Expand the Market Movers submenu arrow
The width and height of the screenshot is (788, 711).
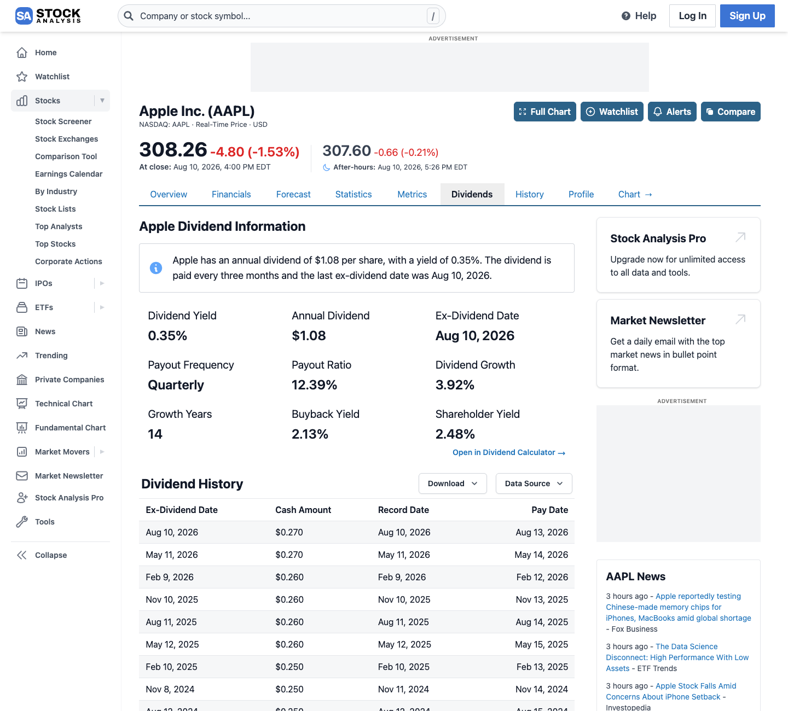[102, 452]
